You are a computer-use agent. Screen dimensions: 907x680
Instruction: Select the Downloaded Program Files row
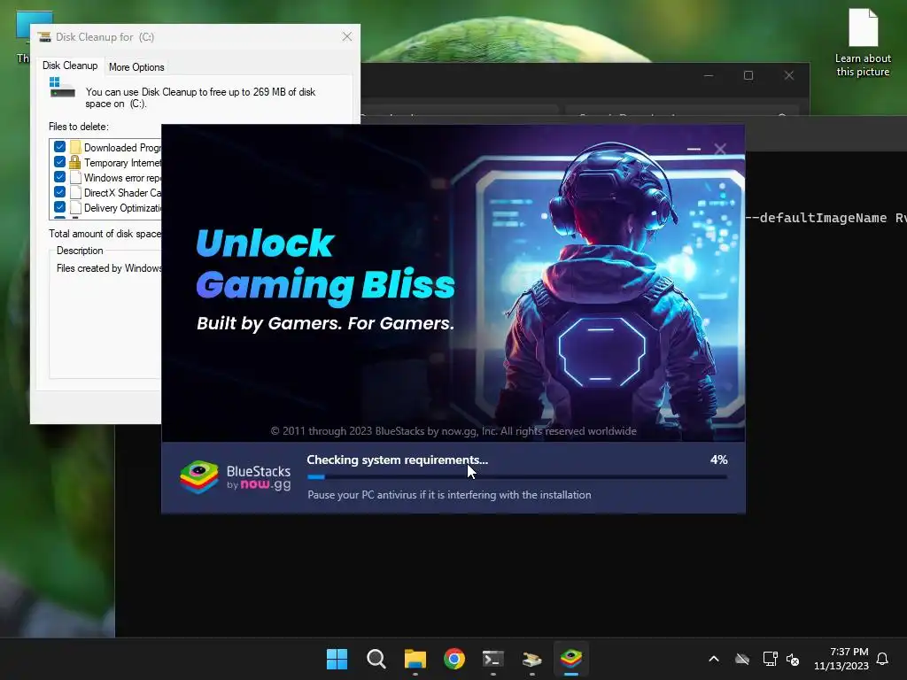coord(106,148)
